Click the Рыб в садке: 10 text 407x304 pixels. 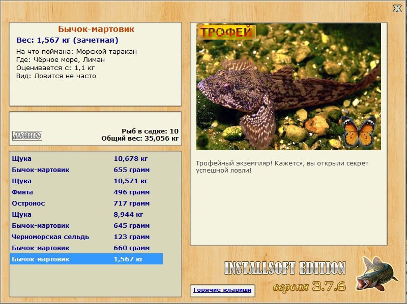click(150, 131)
